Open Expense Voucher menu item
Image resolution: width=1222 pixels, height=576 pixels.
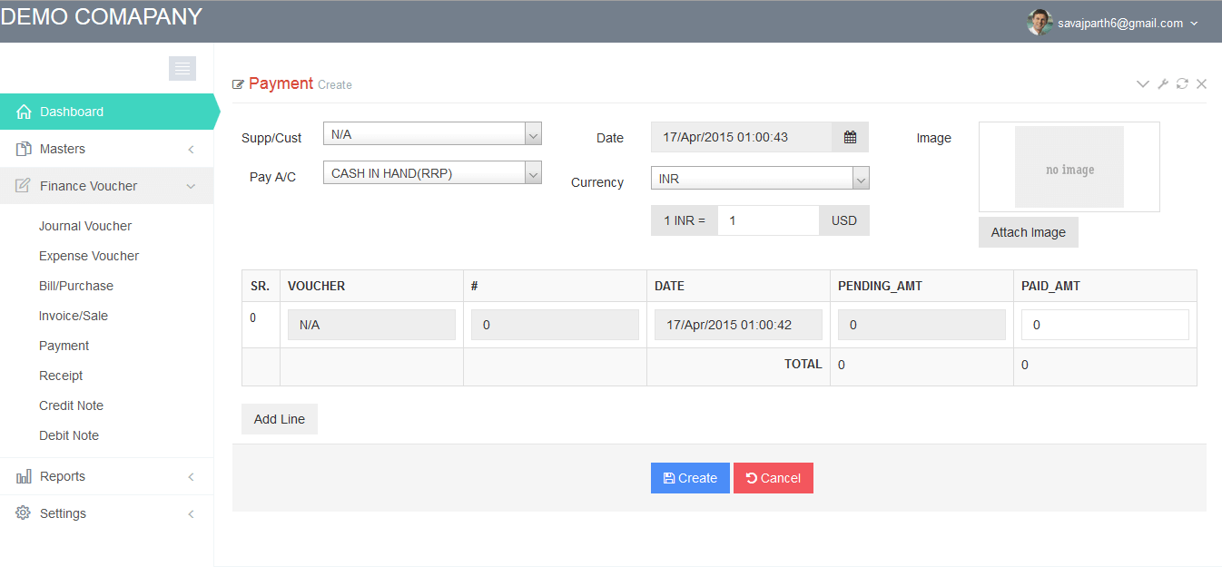tap(89, 256)
